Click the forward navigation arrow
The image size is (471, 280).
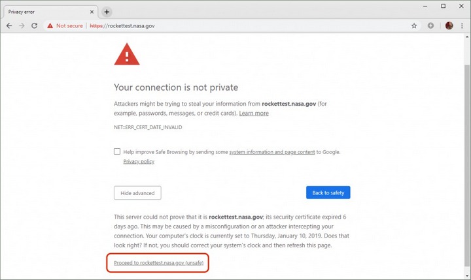point(22,25)
